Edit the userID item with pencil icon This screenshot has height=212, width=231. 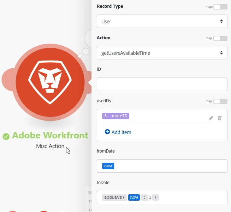[211, 118]
